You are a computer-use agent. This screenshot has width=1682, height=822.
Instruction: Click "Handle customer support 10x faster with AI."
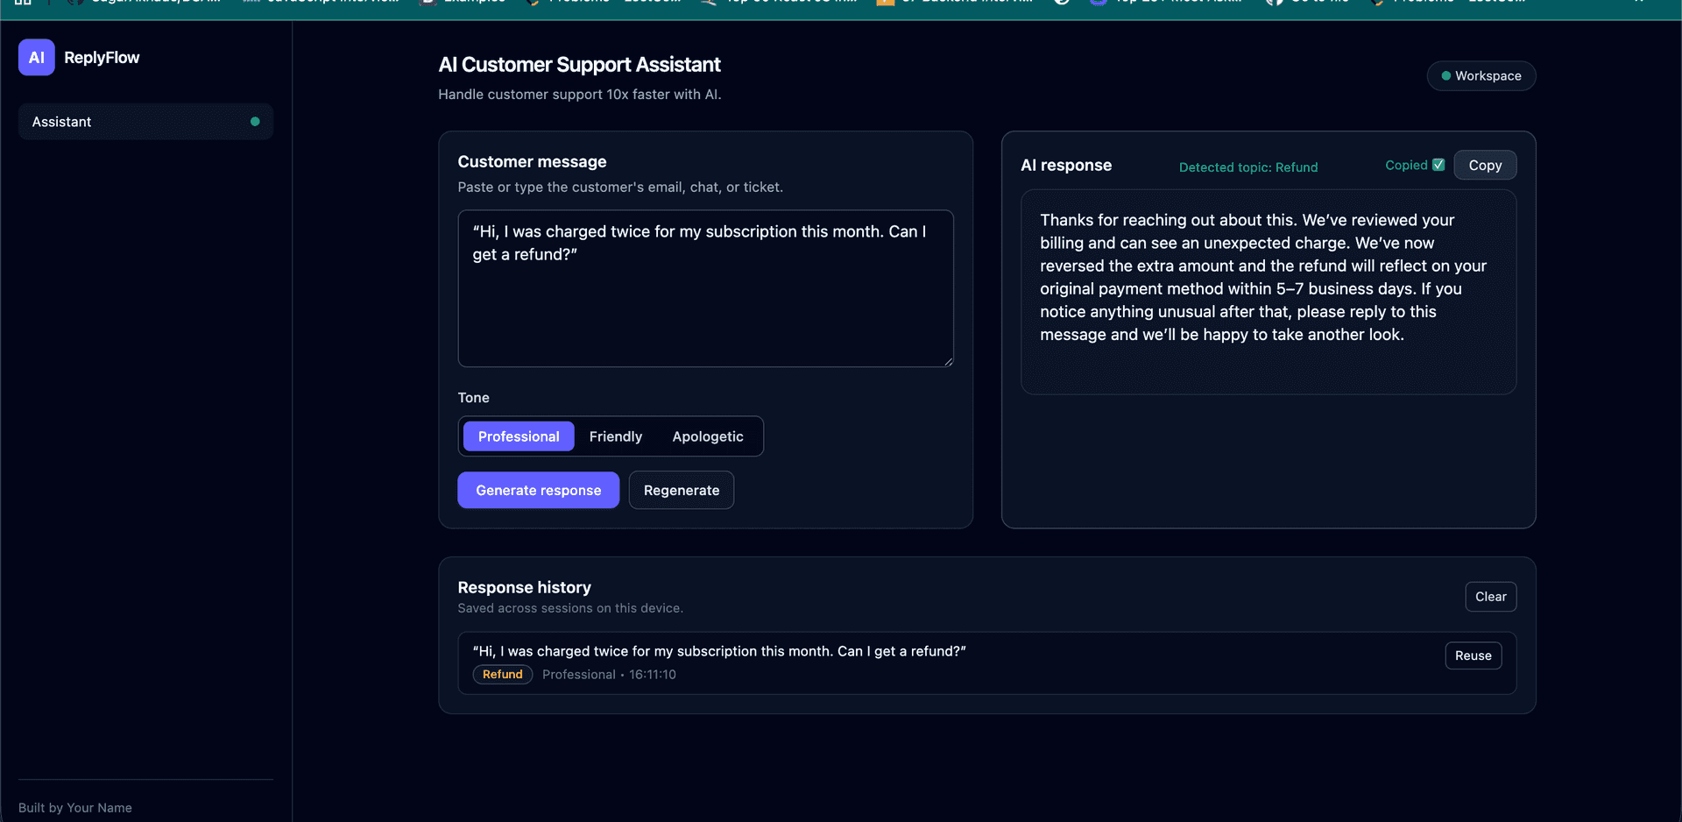coord(580,95)
